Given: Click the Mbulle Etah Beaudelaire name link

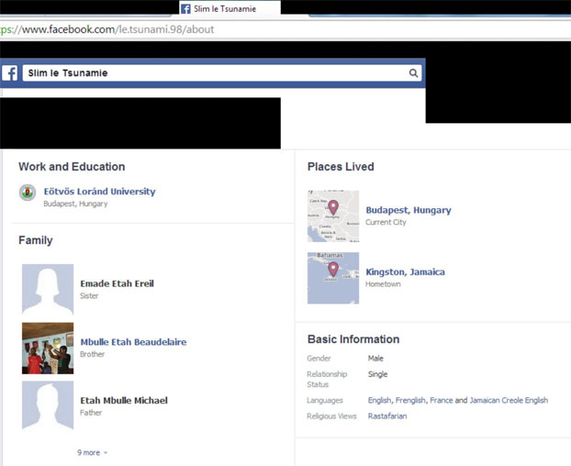Looking at the screenshot, I should (133, 342).
